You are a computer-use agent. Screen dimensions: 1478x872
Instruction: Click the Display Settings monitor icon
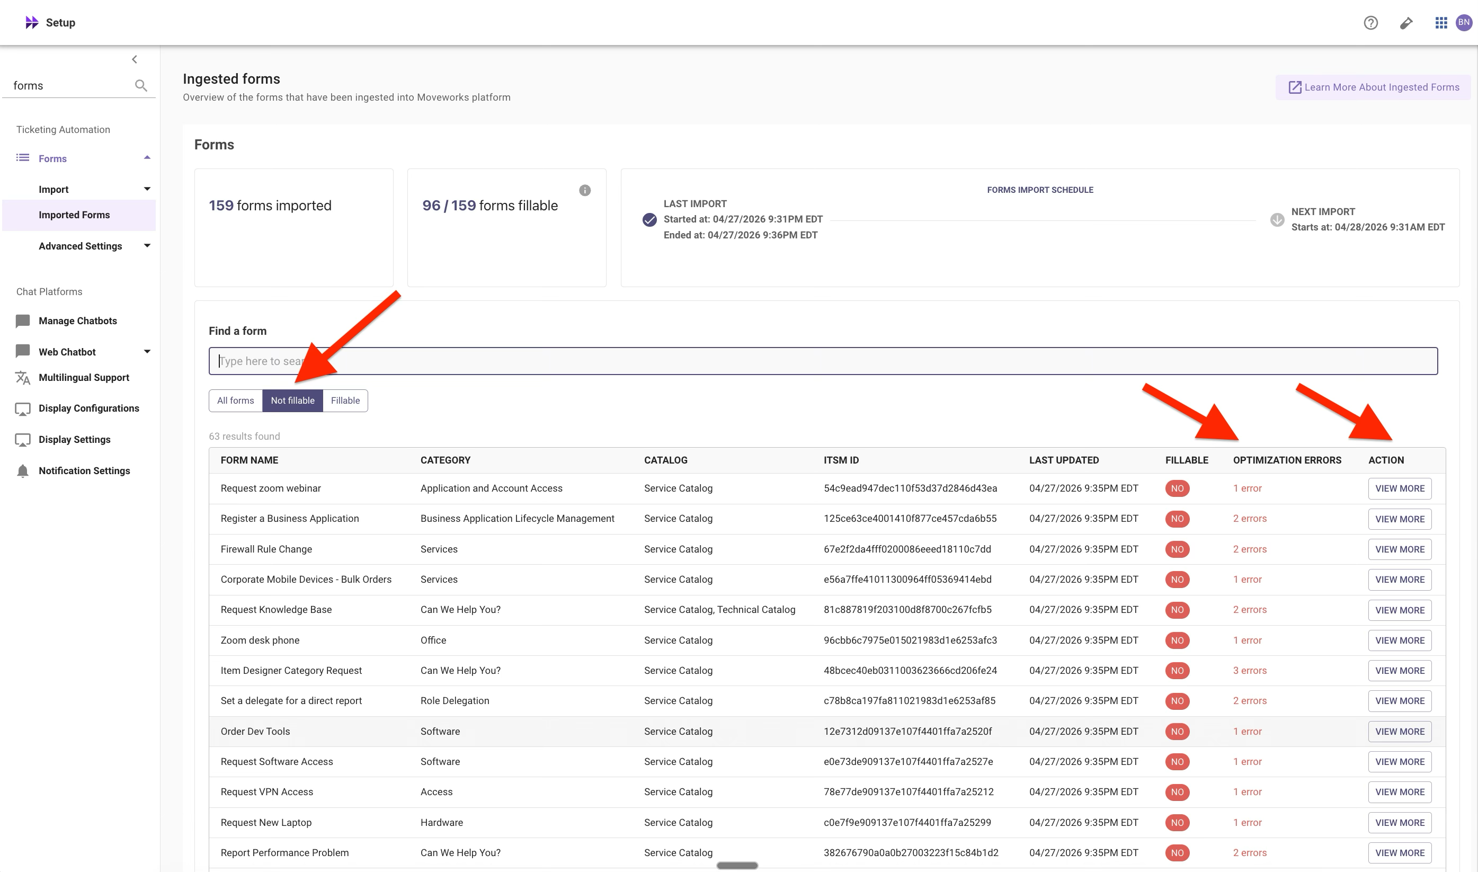click(x=23, y=440)
